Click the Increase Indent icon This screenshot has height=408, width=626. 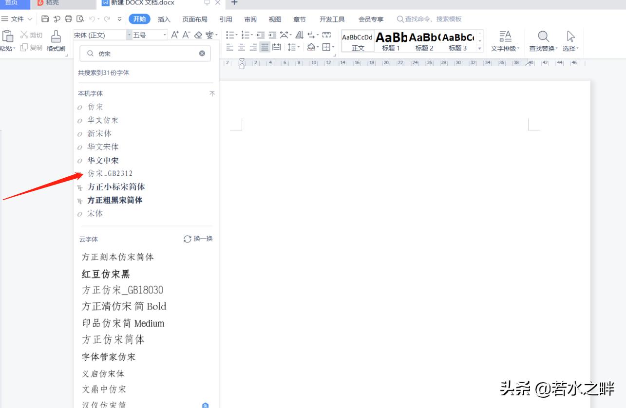272,35
